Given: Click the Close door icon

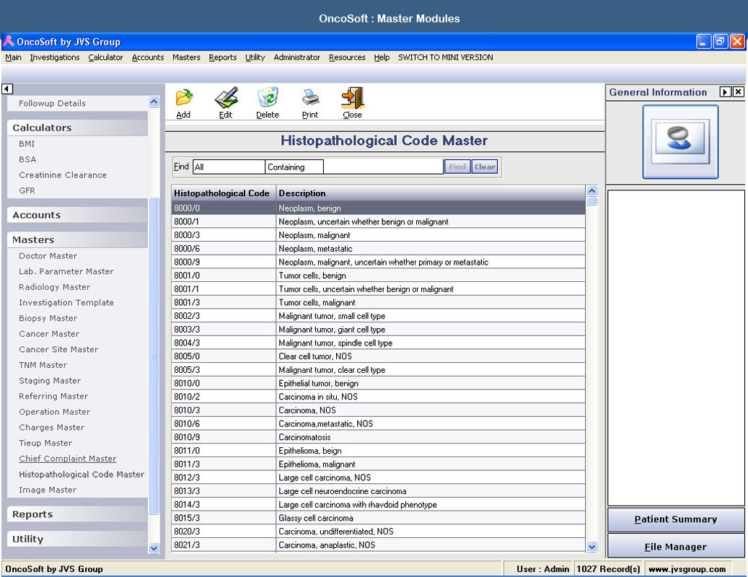Looking at the screenshot, I should (x=353, y=98).
